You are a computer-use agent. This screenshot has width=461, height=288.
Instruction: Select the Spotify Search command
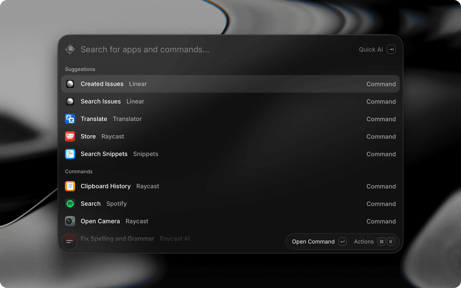pyautogui.click(x=230, y=204)
